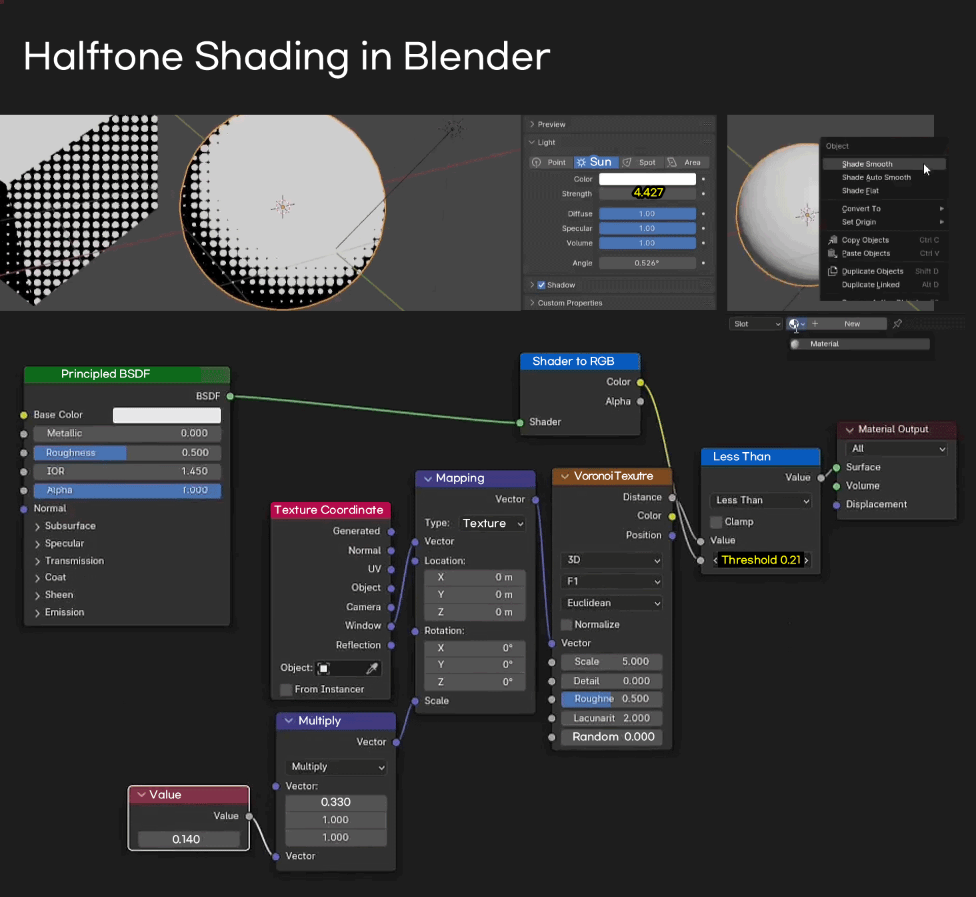Click the Voronoi Distance output socket
This screenshot has width=976, height=897.
tap(672, 498)
